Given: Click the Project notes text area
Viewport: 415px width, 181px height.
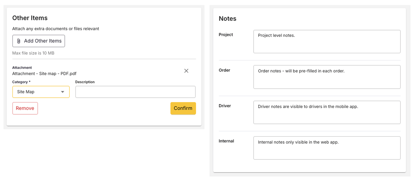Looking at the screenshot, I should [327, 41].
